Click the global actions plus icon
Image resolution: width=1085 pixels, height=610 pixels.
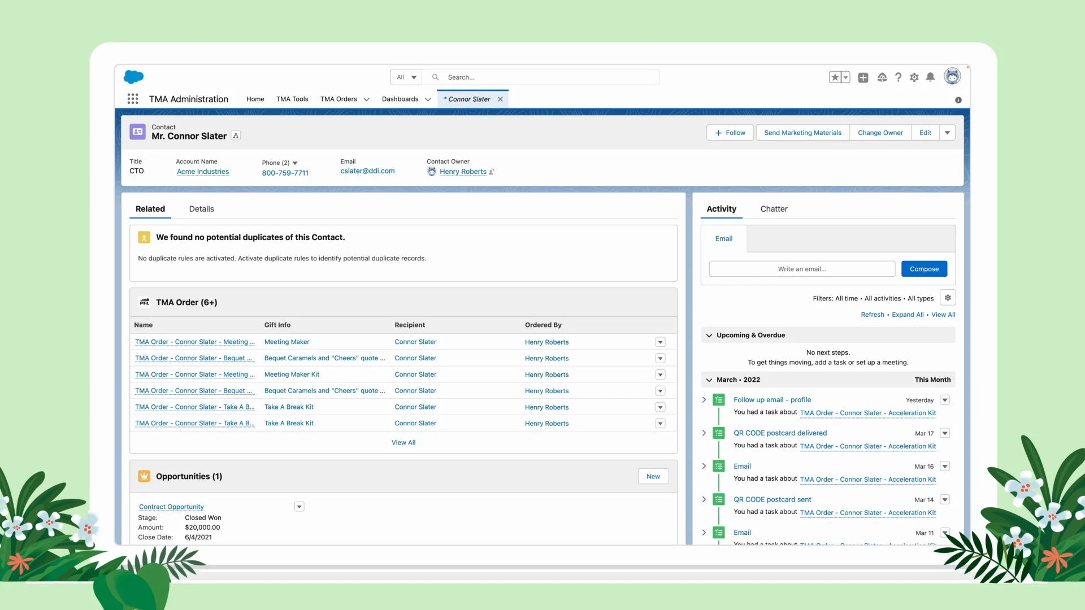click(863, 77)
